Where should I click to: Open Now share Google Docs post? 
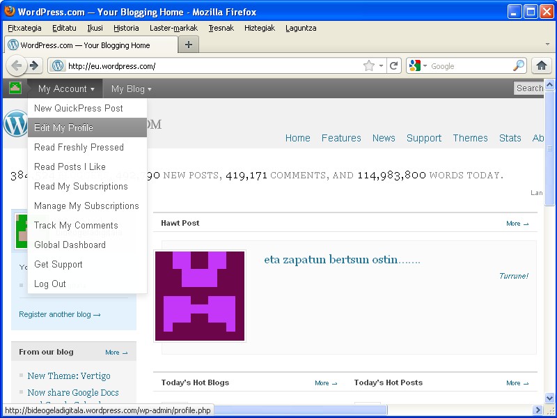pos(73,392)
